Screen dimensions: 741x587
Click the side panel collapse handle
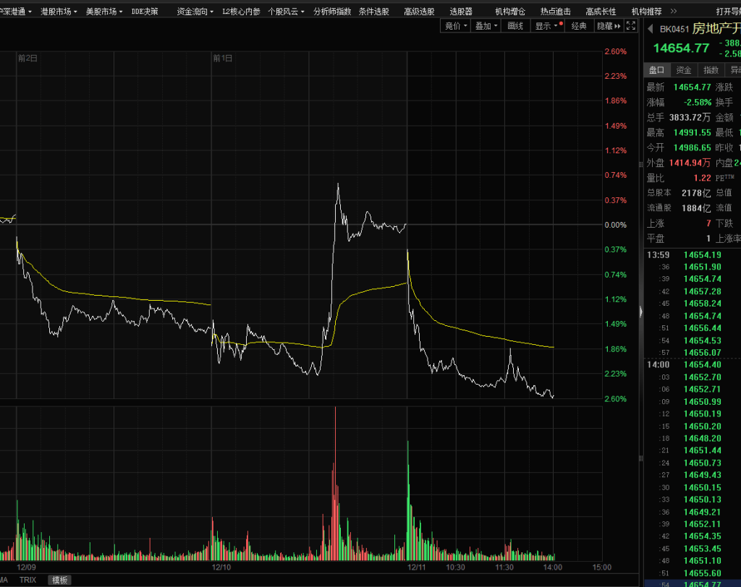coord(640,311)
